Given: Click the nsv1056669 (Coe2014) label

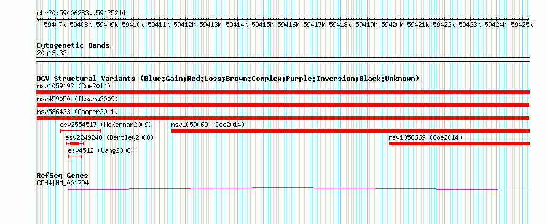Looking at the screenshot, I should pos(425,137).
